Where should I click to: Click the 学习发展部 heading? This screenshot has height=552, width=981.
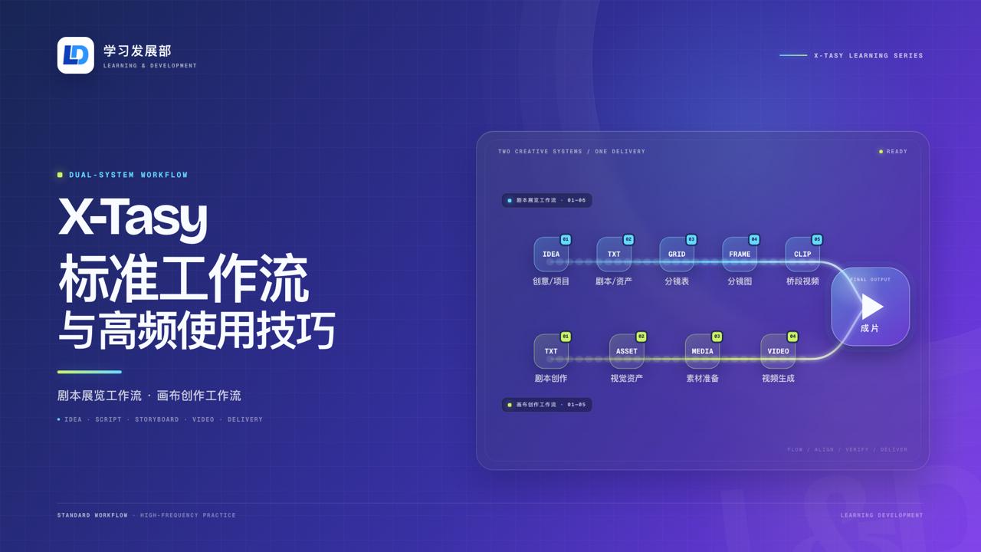point(137,51)
